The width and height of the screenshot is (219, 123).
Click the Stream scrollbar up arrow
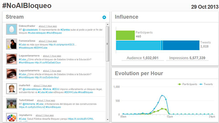[107, 25]
